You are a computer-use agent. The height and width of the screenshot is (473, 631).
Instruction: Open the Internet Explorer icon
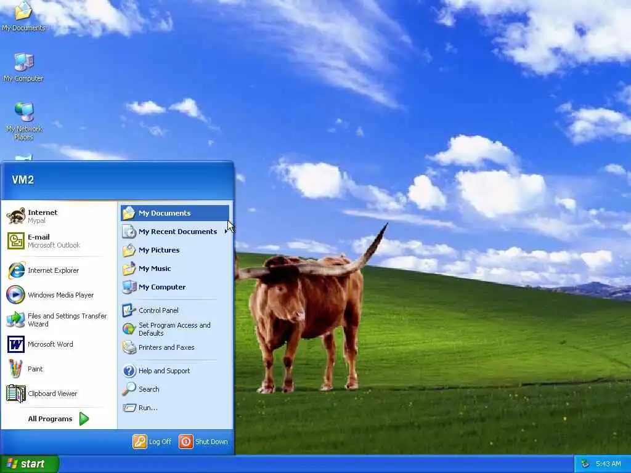pos(15,270)
